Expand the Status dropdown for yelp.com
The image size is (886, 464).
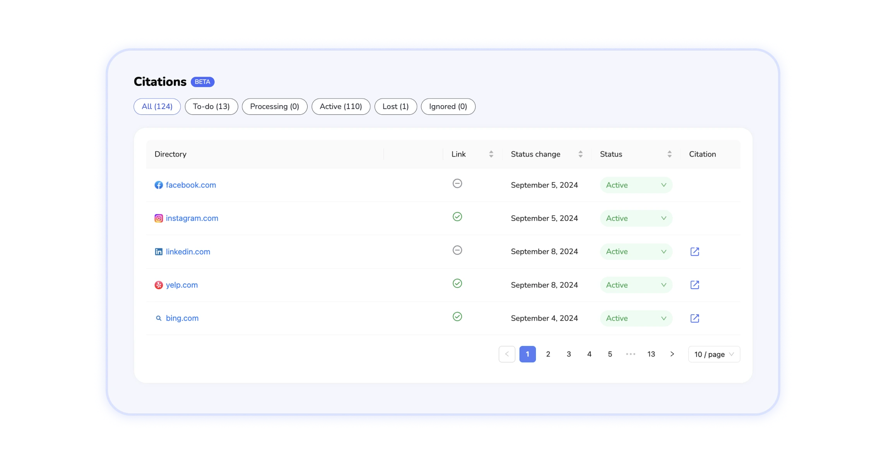(x=635, y=285)
